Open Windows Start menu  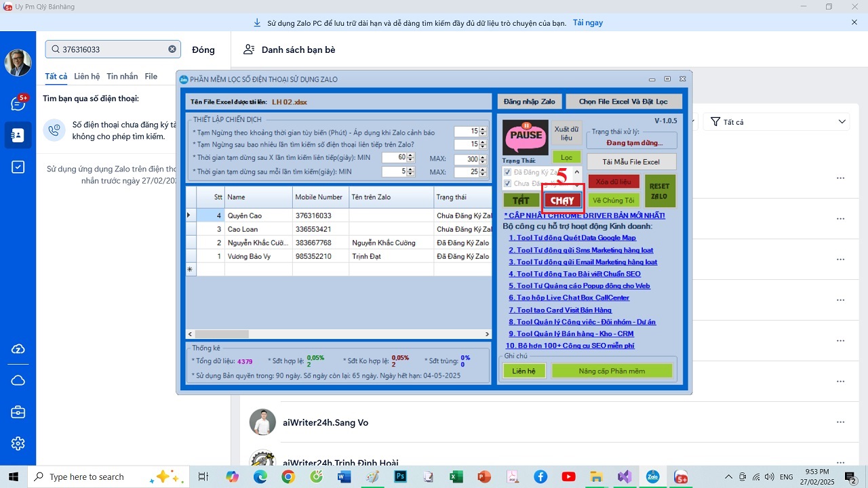tap(14, 476)
